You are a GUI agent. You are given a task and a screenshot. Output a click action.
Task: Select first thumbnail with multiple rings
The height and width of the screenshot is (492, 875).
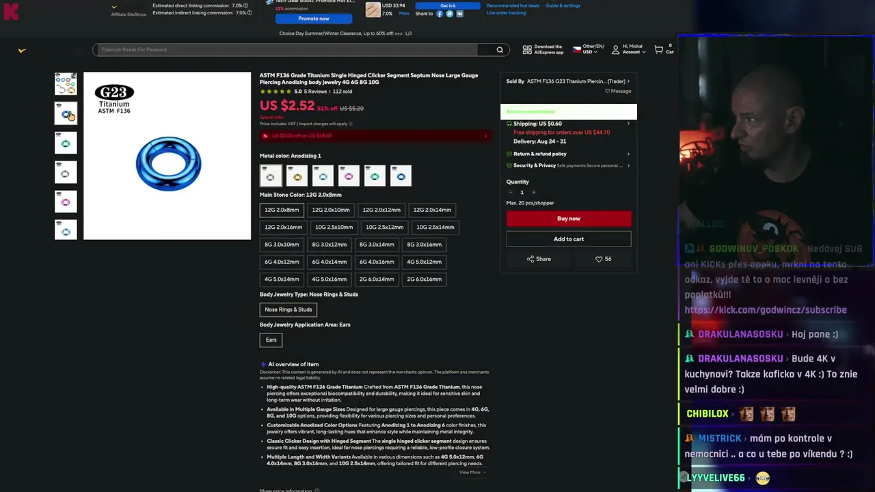[66, 84]
